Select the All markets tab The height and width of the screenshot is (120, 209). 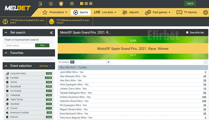pyautogui.click(x=66, y=62)
